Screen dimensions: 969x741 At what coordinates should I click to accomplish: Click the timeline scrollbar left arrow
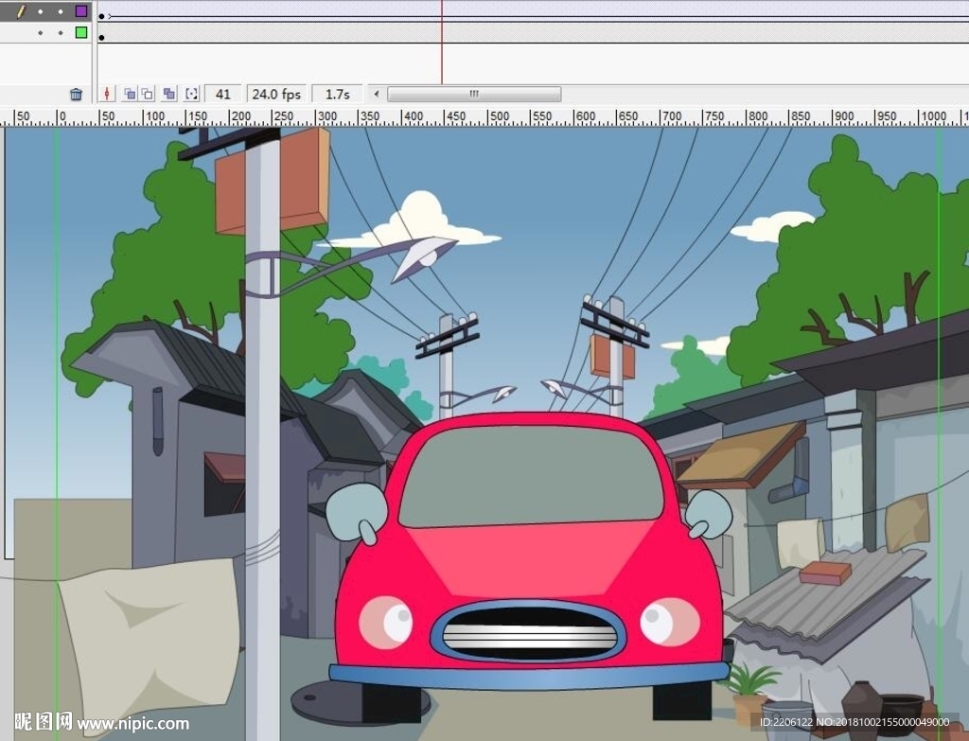coord(377,94)
